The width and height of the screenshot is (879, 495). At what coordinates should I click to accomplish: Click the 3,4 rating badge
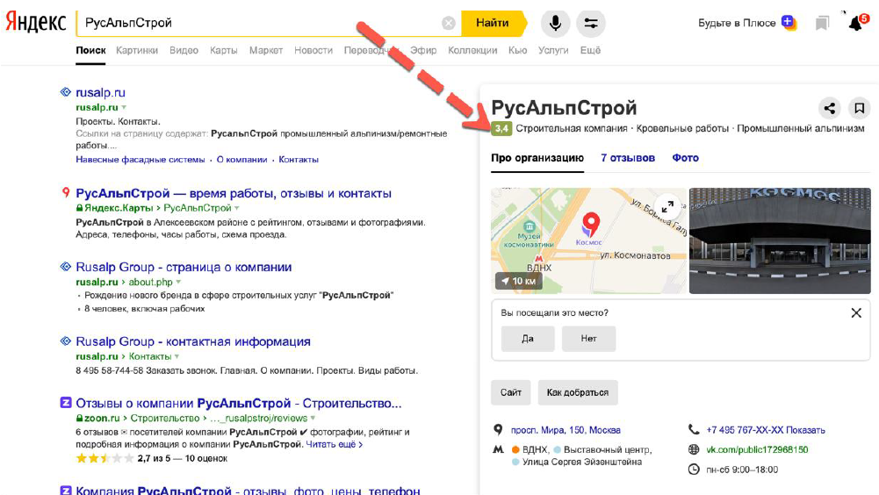pos(501,128)
